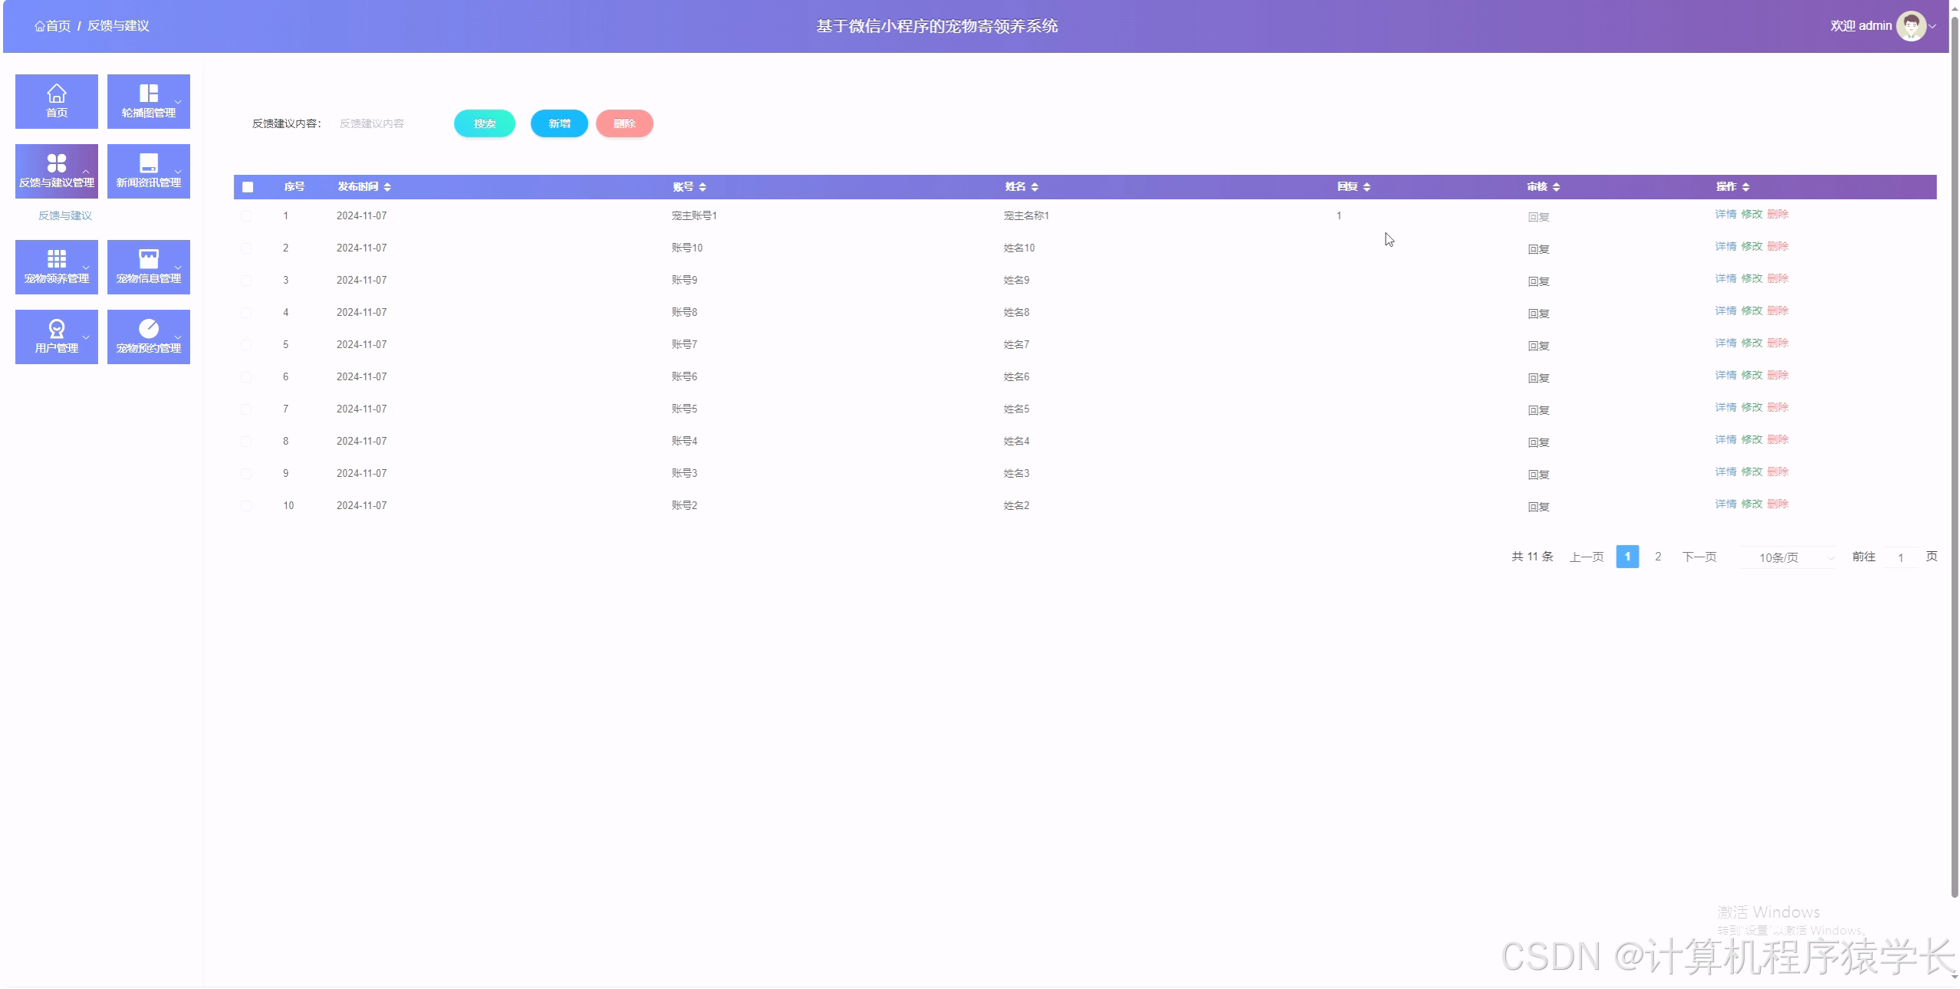Click the vertical page scrollbar

point(1954,460)
